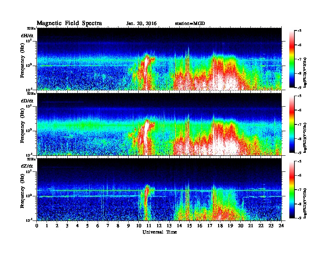Click hour tick label "17" on time axis
The width and height of the screenshot is (335, 259).
click(x=210, y=226)
